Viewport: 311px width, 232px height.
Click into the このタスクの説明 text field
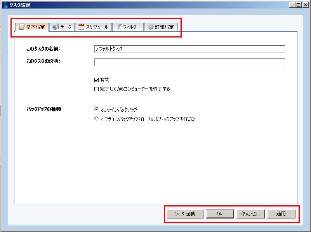click(x=189, y=62)
